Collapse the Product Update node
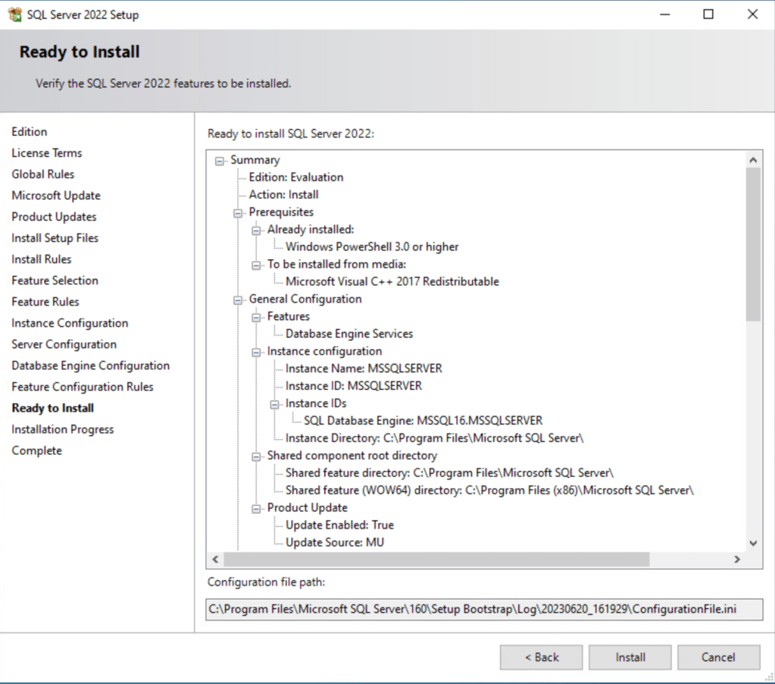This screenshot has height=684, width=775. click(x=256, y=508)
